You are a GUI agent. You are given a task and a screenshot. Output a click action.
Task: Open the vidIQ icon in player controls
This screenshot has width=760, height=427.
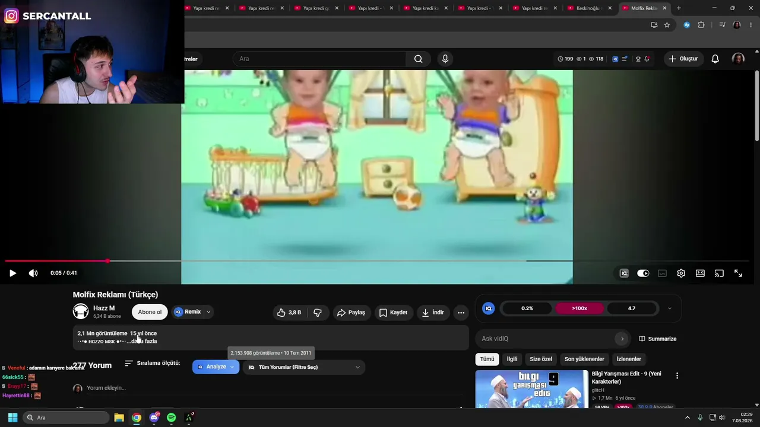(x=624, y=273)
